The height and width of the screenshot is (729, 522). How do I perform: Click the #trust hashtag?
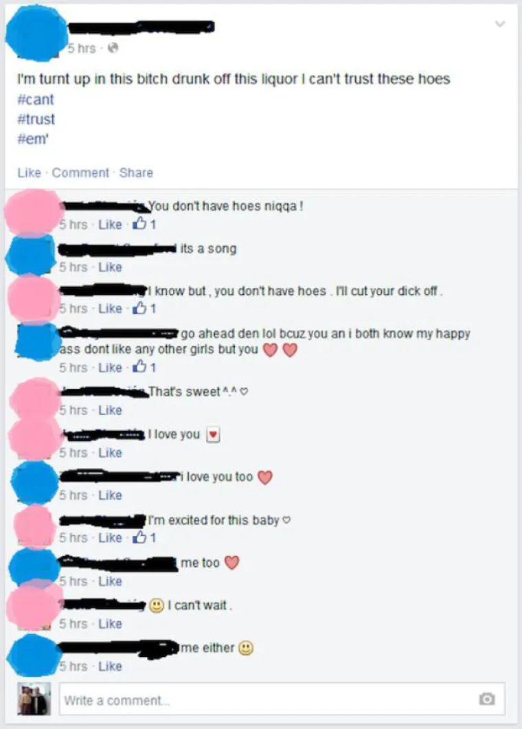coord(36,120)
